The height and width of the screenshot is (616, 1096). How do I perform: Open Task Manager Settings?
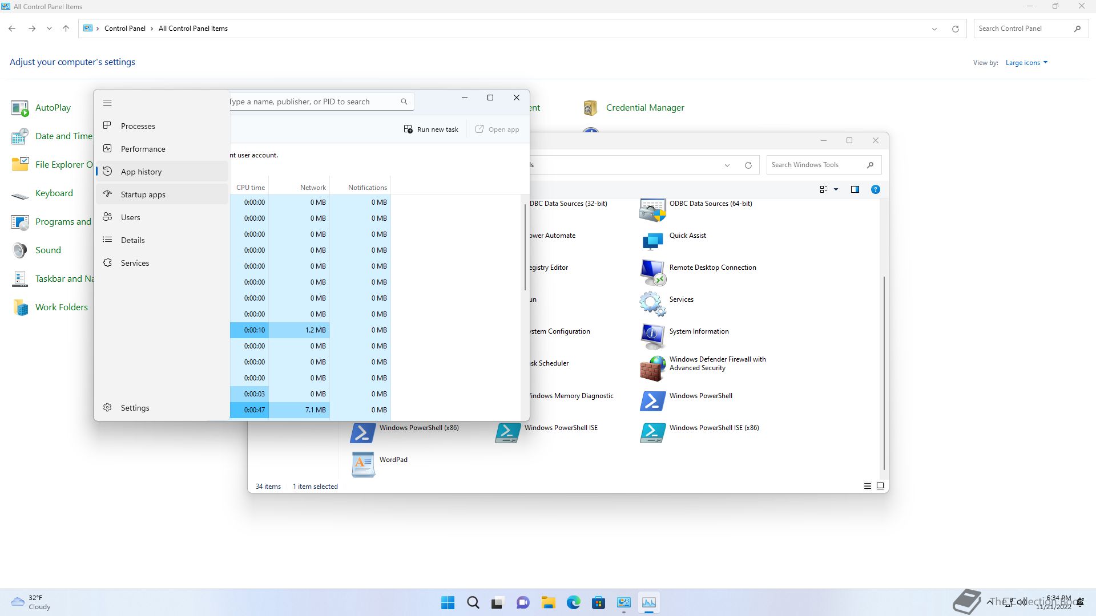tap(162, 408)
